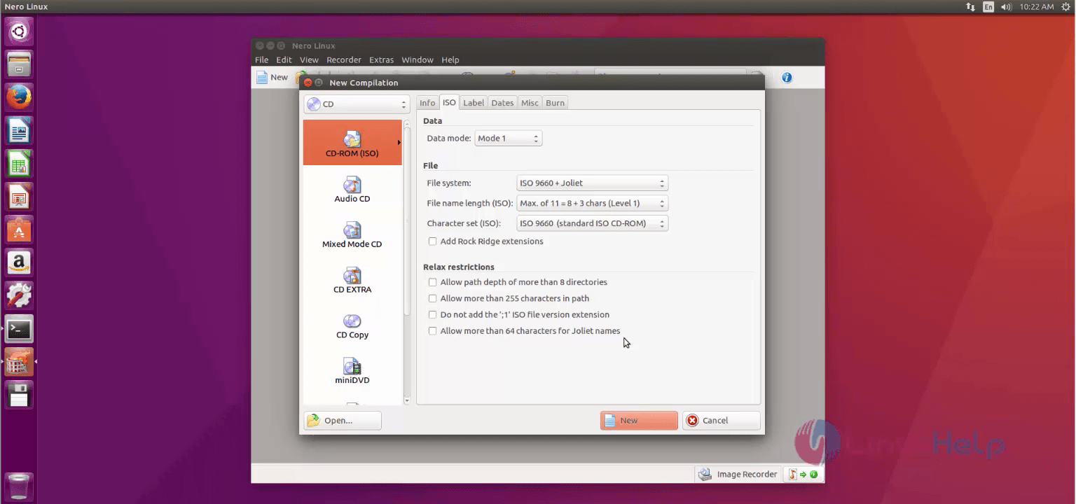Screen dimensions: 1076x504
Task: Open Terminal from the launcher
Action: coord(19,328)
